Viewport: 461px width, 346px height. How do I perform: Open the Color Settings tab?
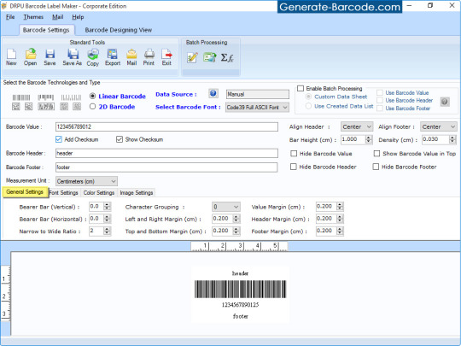click(x=99, y=193)
